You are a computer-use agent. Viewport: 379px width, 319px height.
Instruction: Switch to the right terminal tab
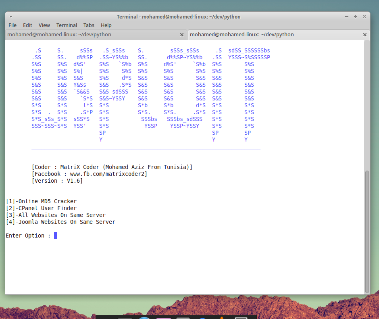click(243, 35)
